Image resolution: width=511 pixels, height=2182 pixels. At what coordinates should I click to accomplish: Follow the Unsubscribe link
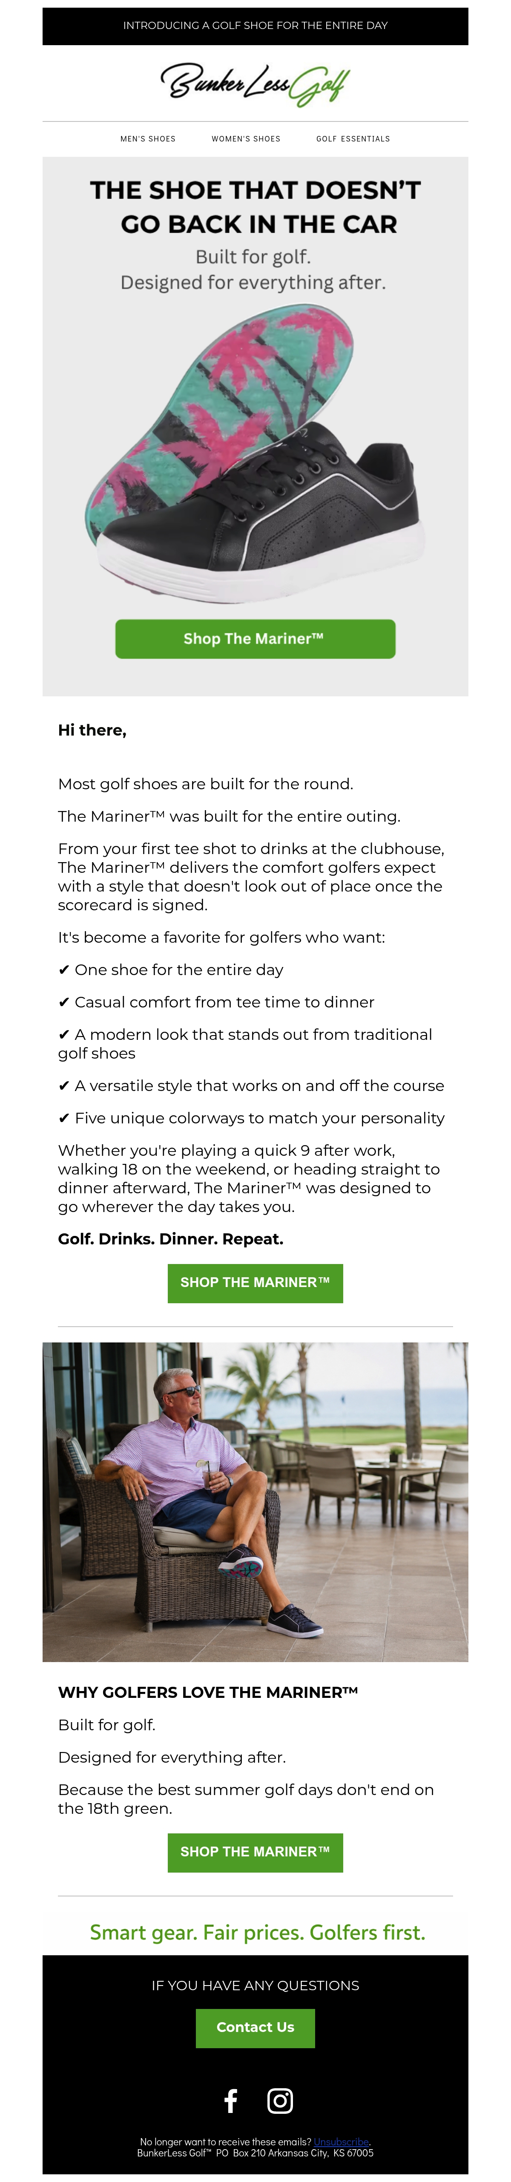point(341,2141)
